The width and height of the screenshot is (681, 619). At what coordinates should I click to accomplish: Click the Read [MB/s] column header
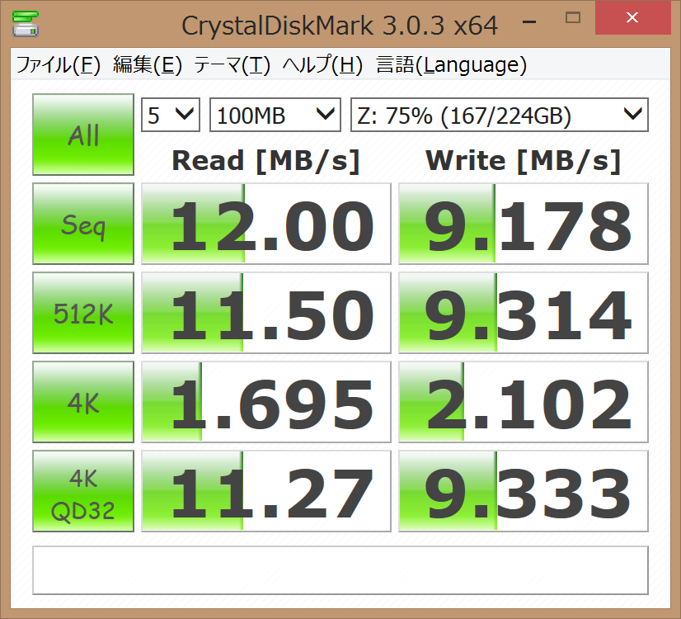pos(265,161)
